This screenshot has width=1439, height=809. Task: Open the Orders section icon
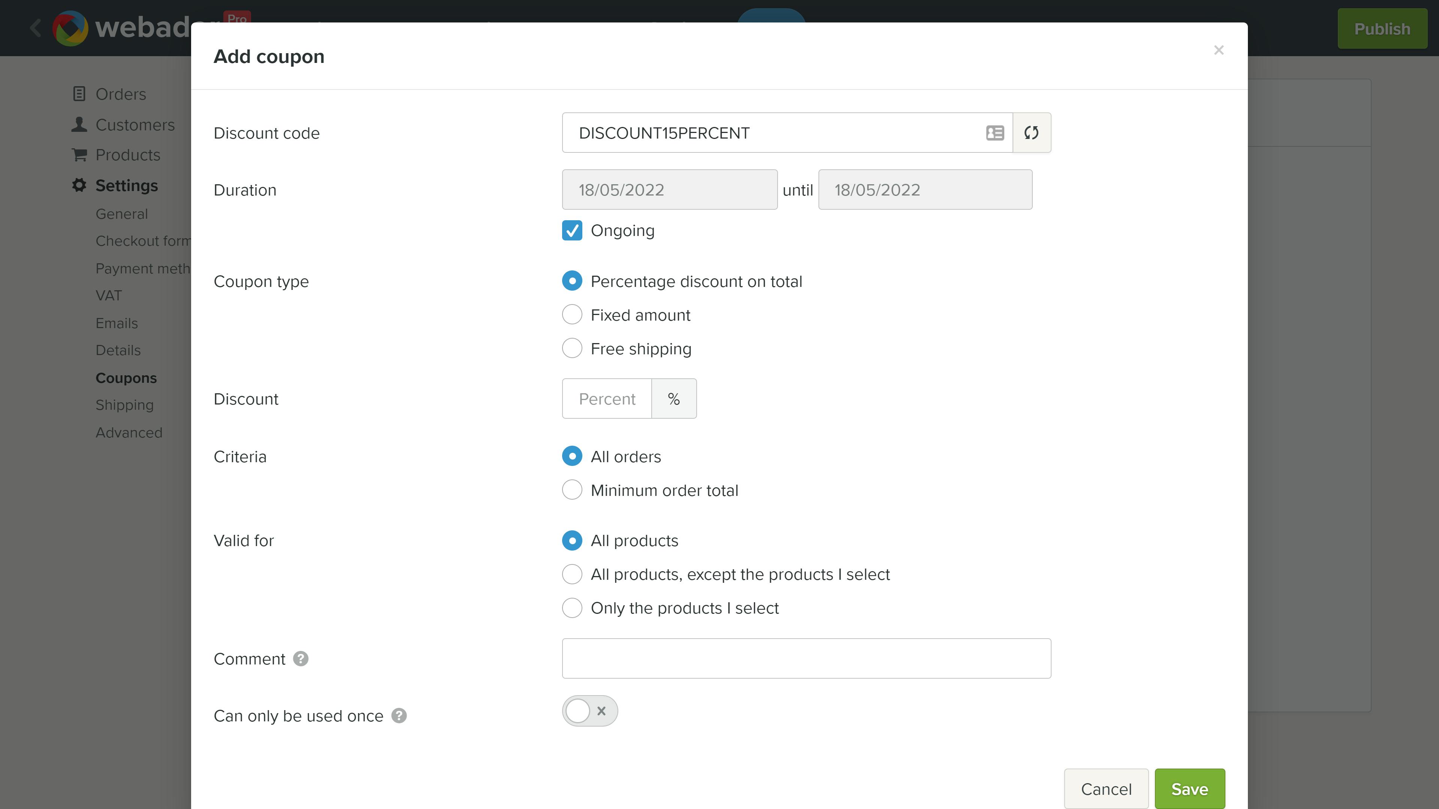(79, 94)
